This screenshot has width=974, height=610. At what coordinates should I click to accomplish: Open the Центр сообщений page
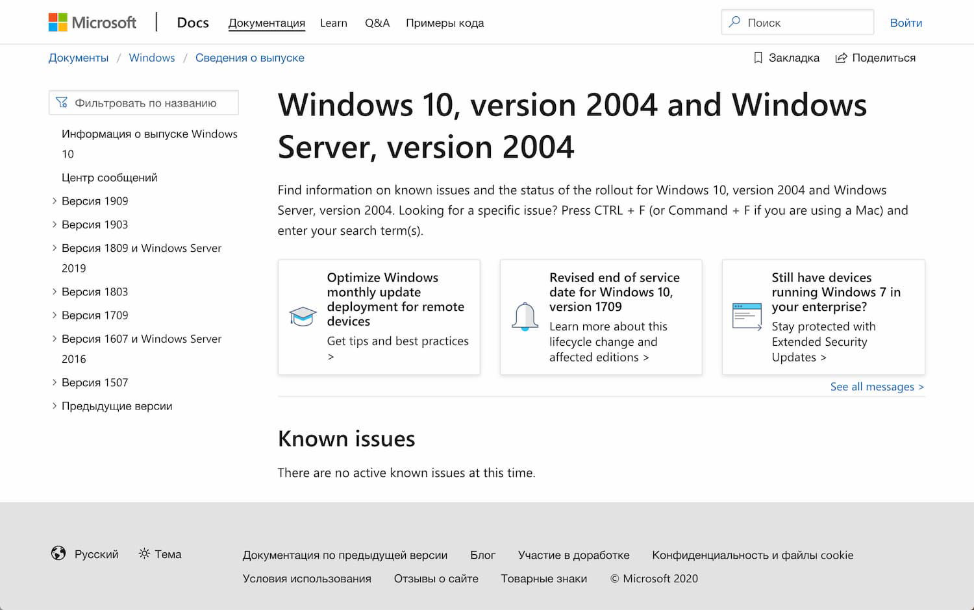[x=109, y=177]
